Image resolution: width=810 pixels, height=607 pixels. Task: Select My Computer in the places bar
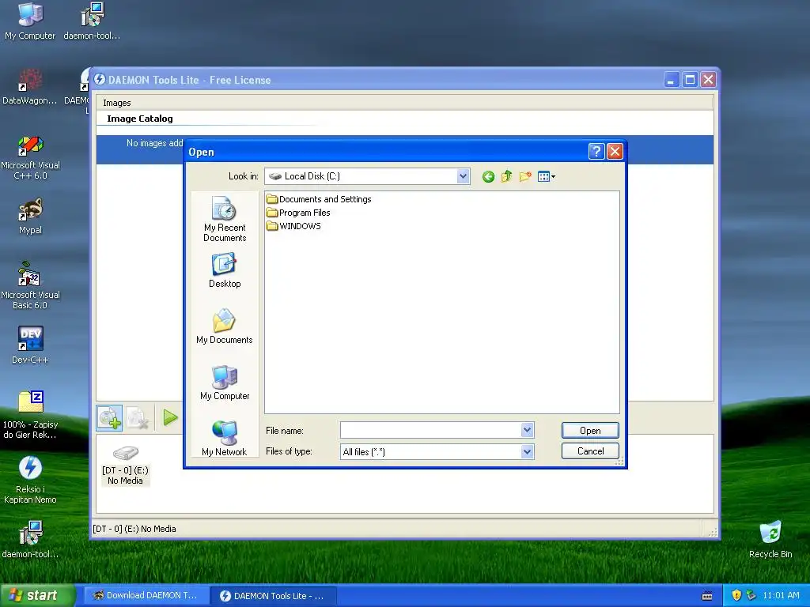(225, 383)
